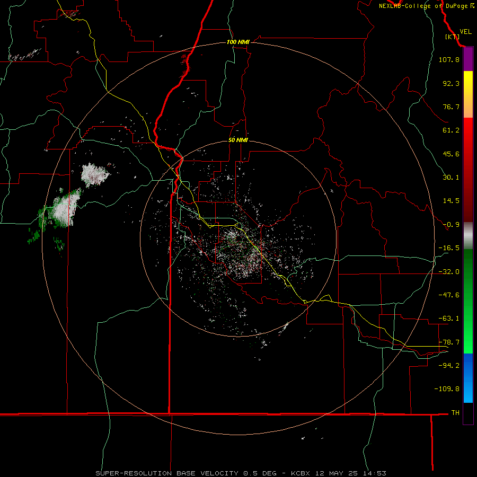Image resolution: width=477 pixels, height=477 pixels.
Task: Select the 45.6 velocity scale value
Action: point(451,154)
